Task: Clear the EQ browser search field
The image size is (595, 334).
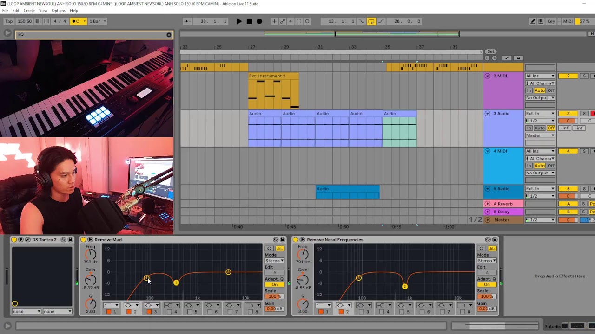Action: (169, 35)
